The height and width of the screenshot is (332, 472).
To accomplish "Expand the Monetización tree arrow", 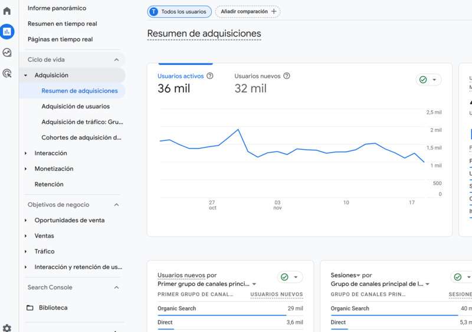I will pyautogui.click(x=25, y=169).
